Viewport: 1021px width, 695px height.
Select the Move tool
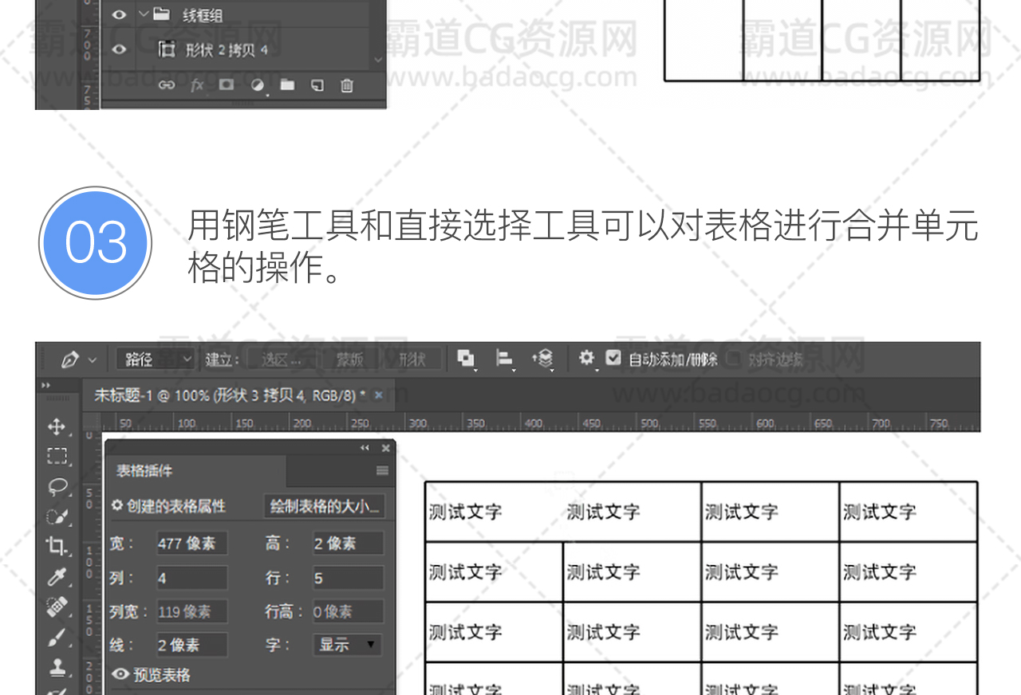(x=57, y=427)
